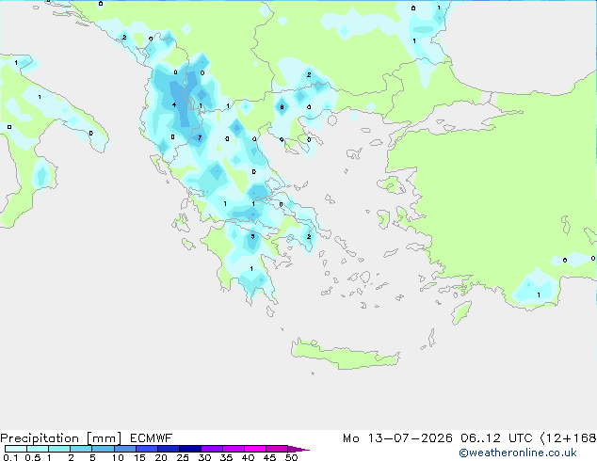
Task: Click the 0.5 to 1 mm legend swatch
Action: [38, 449]
